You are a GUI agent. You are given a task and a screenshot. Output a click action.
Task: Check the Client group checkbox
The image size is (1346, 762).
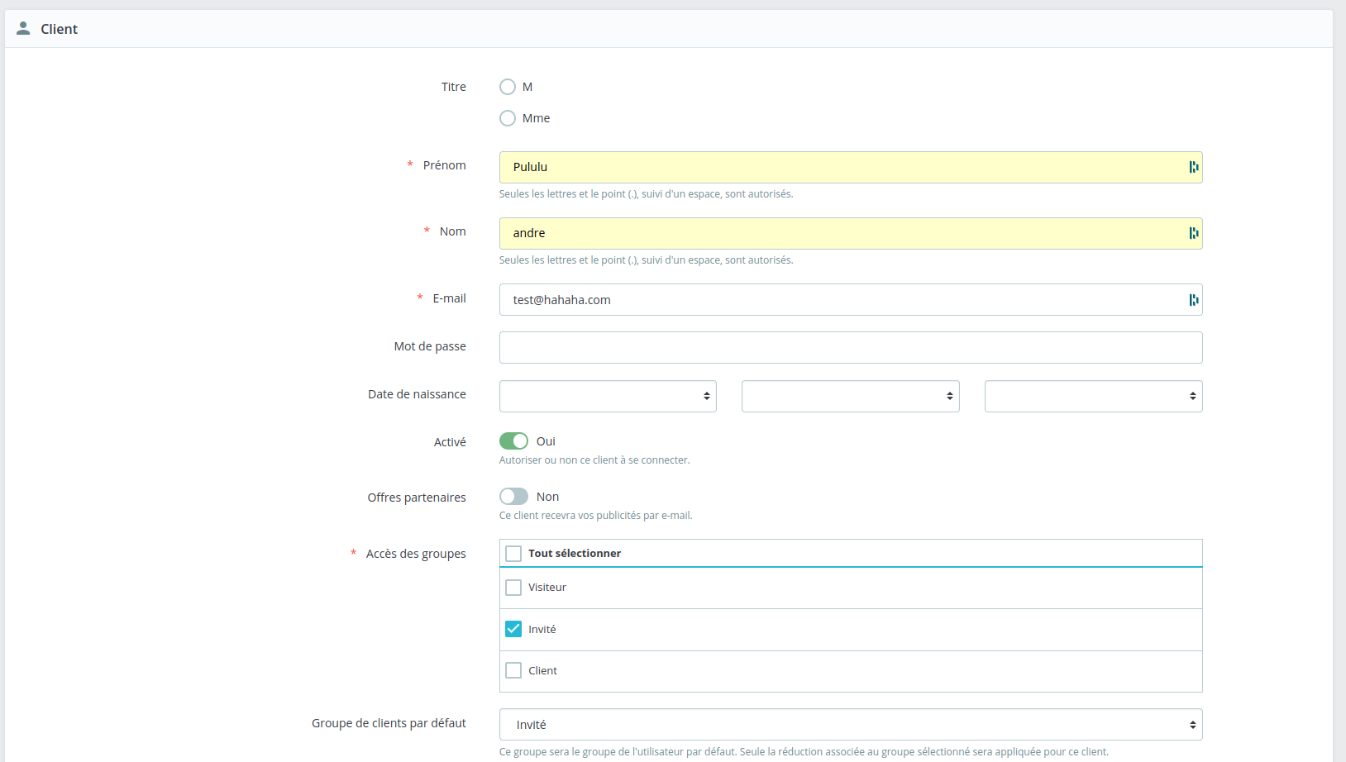(513, 670)
